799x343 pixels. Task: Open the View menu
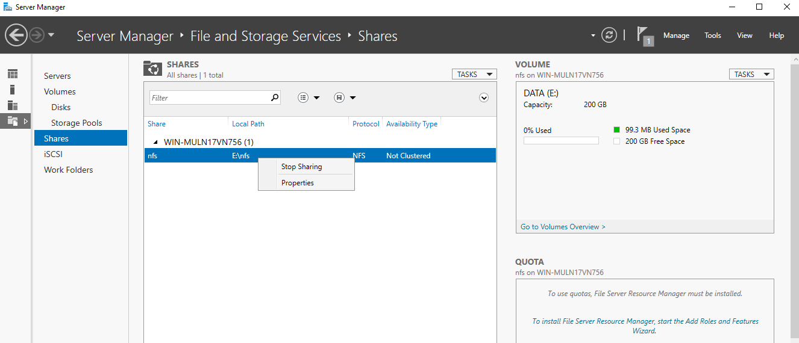click(x=745, y=36)
